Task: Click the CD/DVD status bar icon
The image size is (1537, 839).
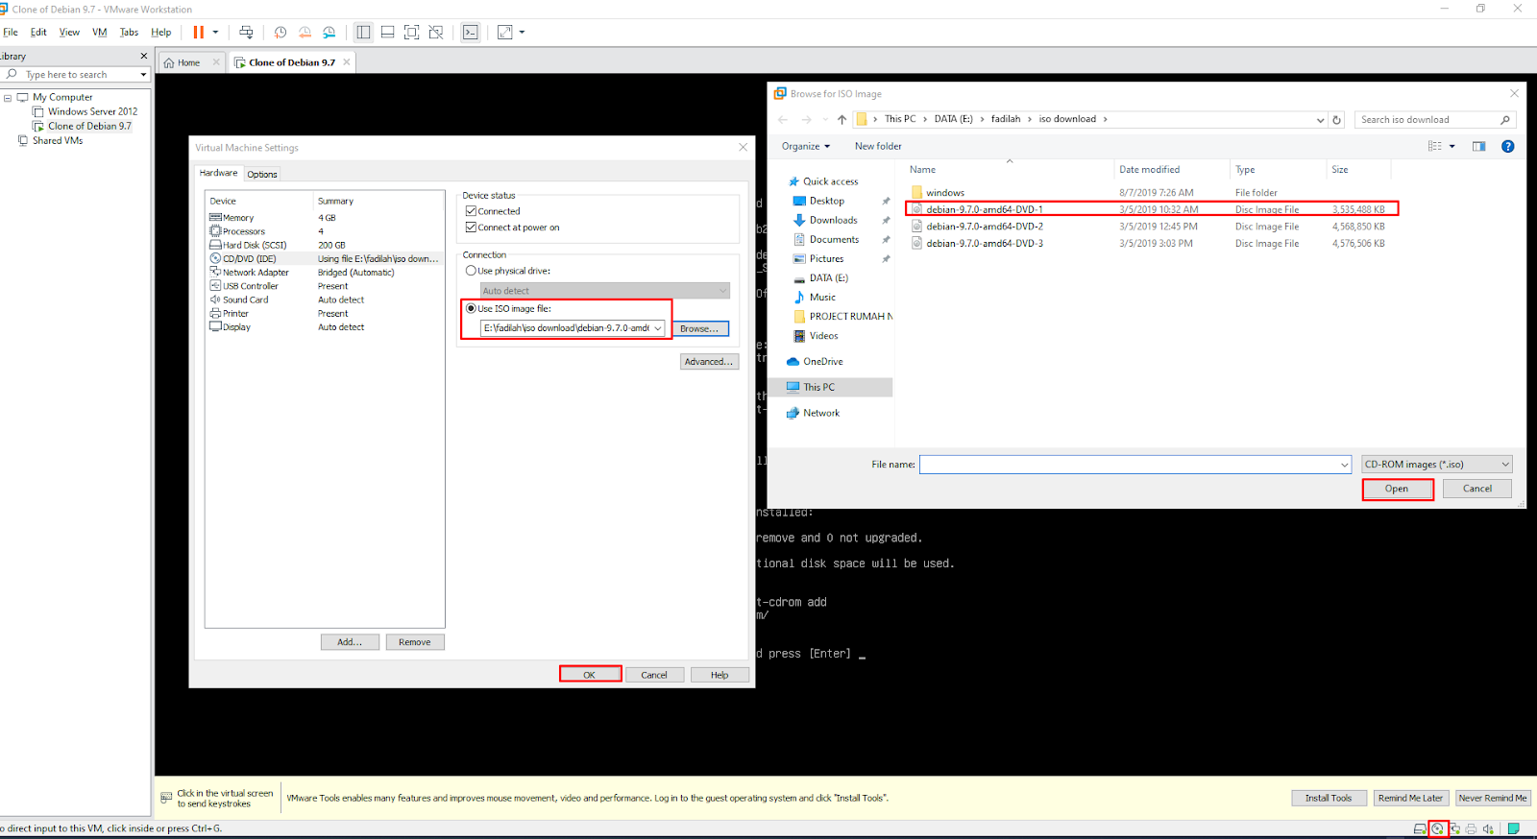Action: tap(1437, 828)
